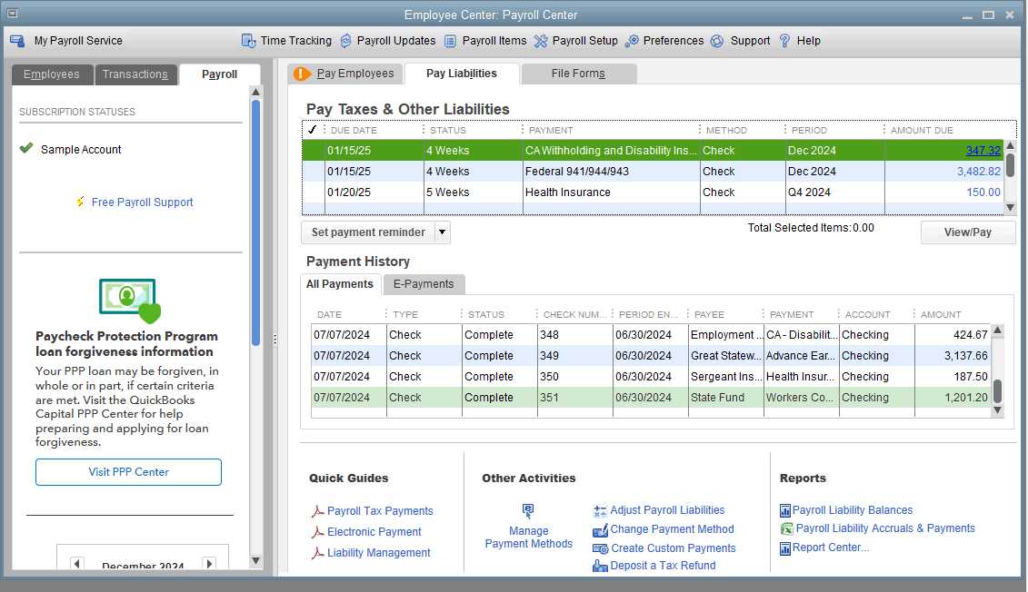This screenshot has width=1028, height=592.
Task: Click the Visit PPP Center button
Action: [128, 472]
